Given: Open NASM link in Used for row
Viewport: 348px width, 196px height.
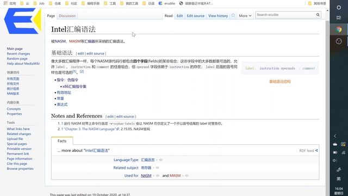Looking at the screenshot, I should pyautogui.click(x=146, y=175).
